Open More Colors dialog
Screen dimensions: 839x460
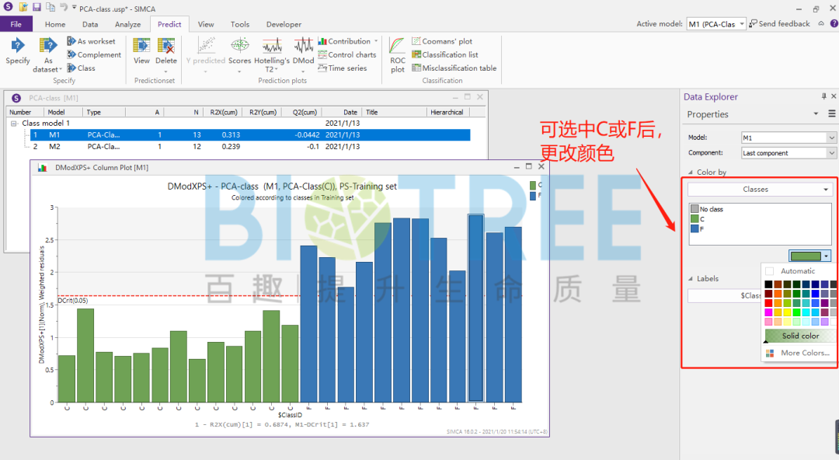pyautogui.click(x=804, y=352)
